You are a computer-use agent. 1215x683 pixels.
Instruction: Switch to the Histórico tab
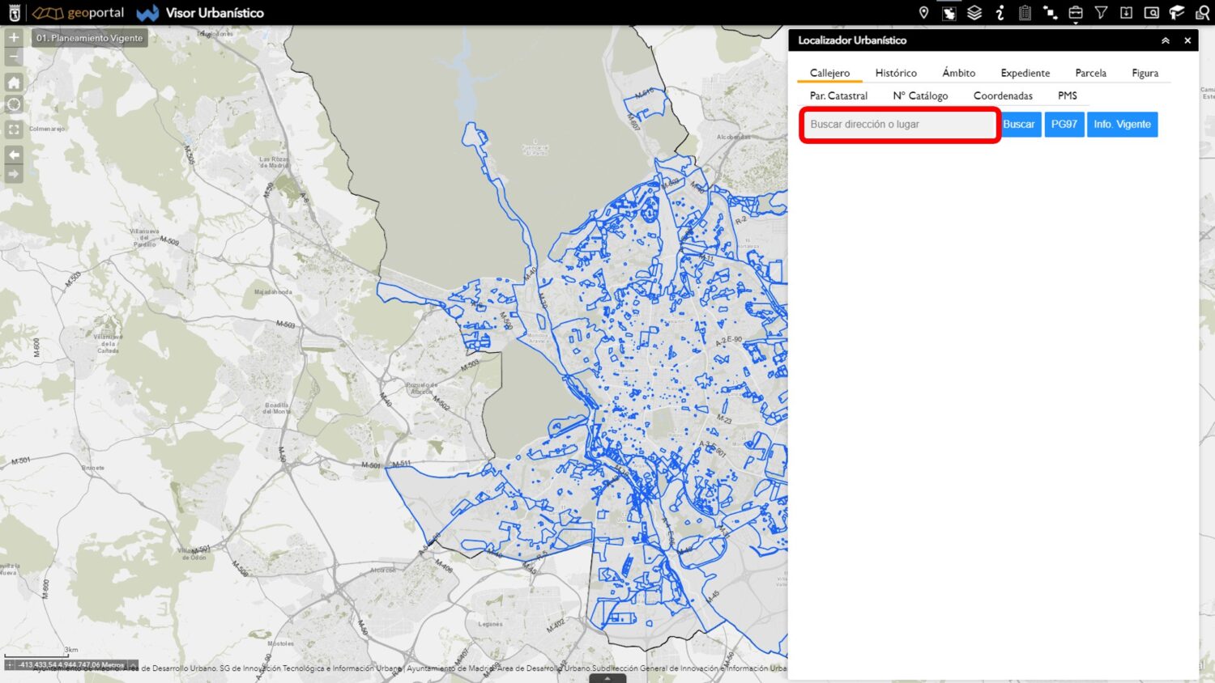pos(896,73)
